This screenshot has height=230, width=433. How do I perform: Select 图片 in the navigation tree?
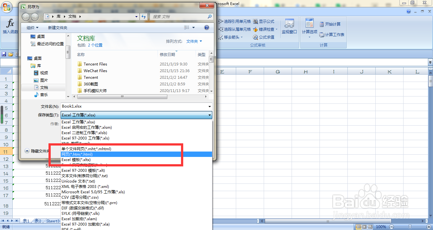pyautogui.click(x=41, y=80)
